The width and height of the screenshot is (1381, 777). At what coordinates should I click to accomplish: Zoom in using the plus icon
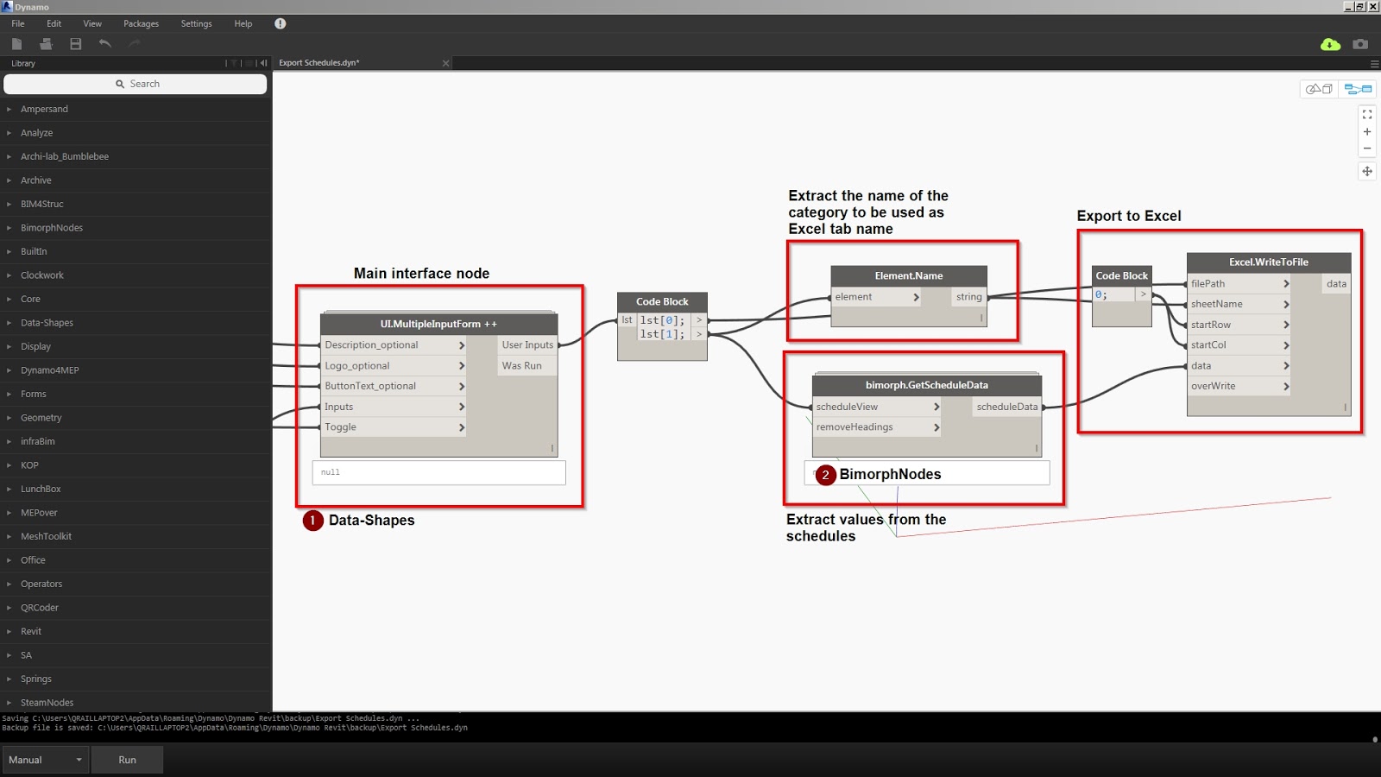[x=1367, y=130]
